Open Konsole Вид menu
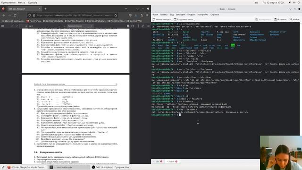 (172, 15)
